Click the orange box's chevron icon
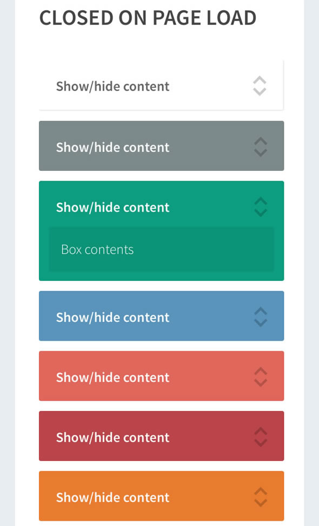The height and width of the screenshot is (526, 319). [261, 497]
